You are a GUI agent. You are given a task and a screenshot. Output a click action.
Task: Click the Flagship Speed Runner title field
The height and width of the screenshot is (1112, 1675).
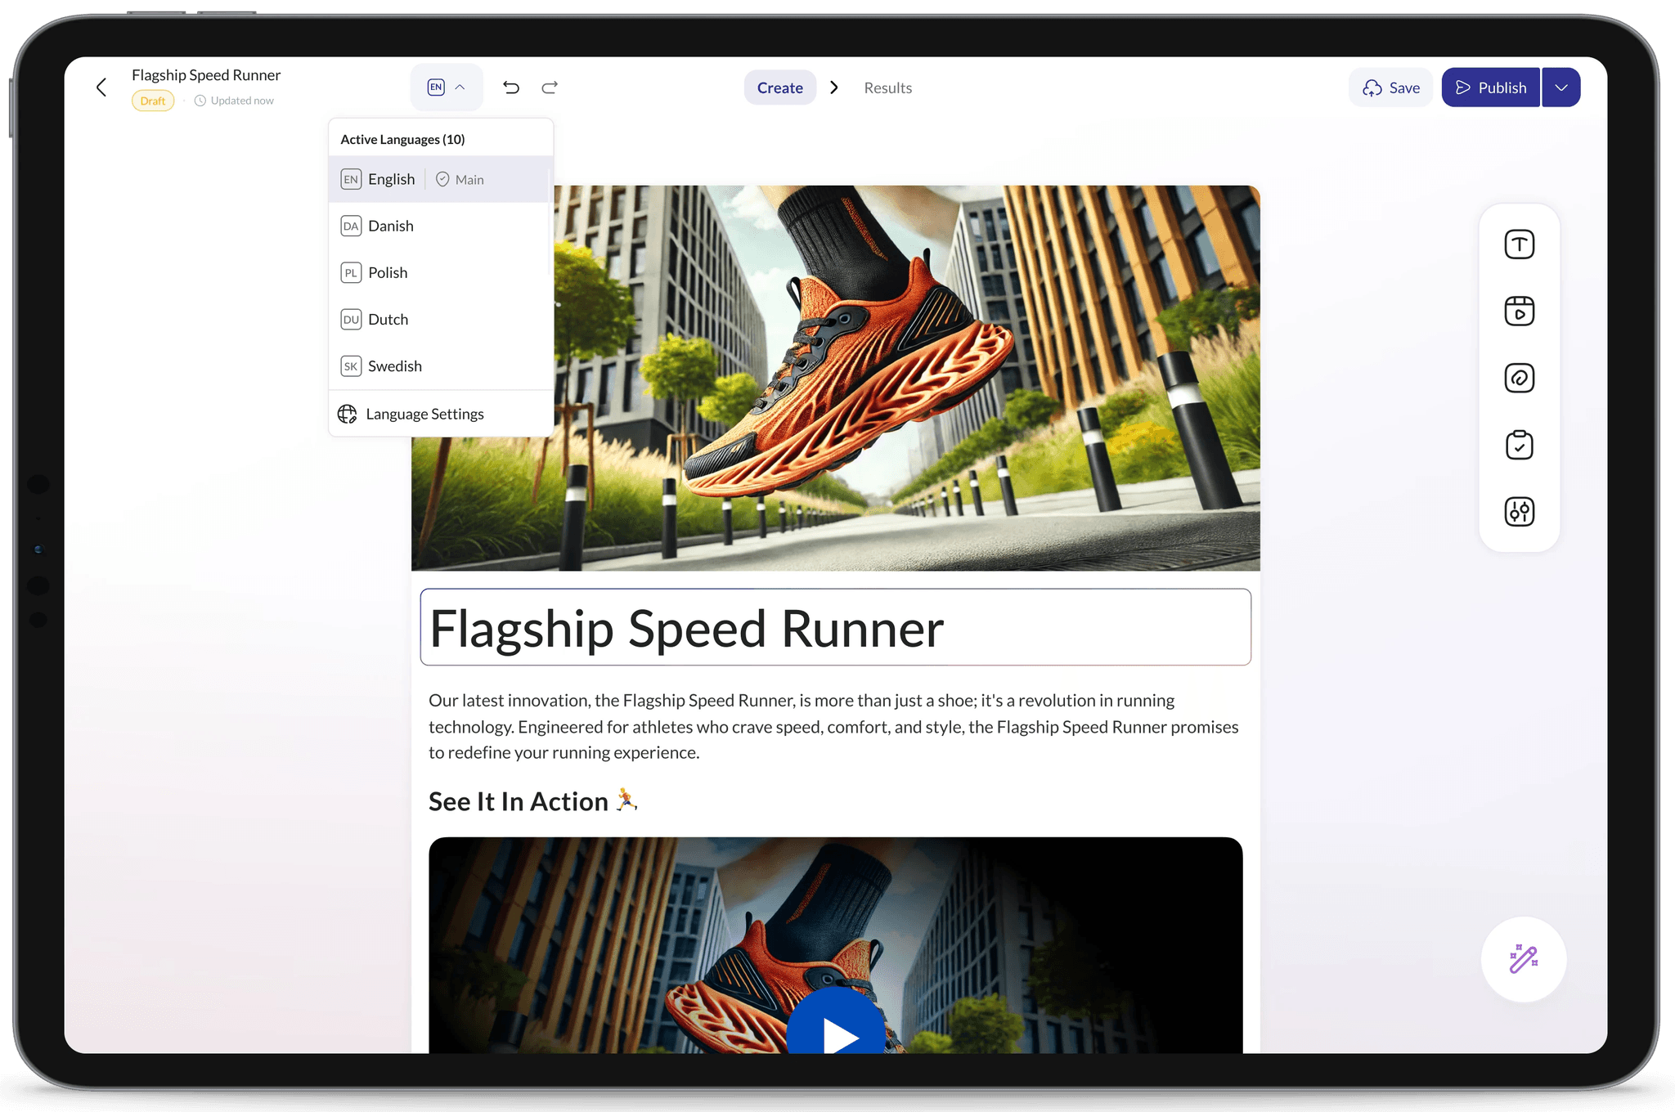pos(834,628)
